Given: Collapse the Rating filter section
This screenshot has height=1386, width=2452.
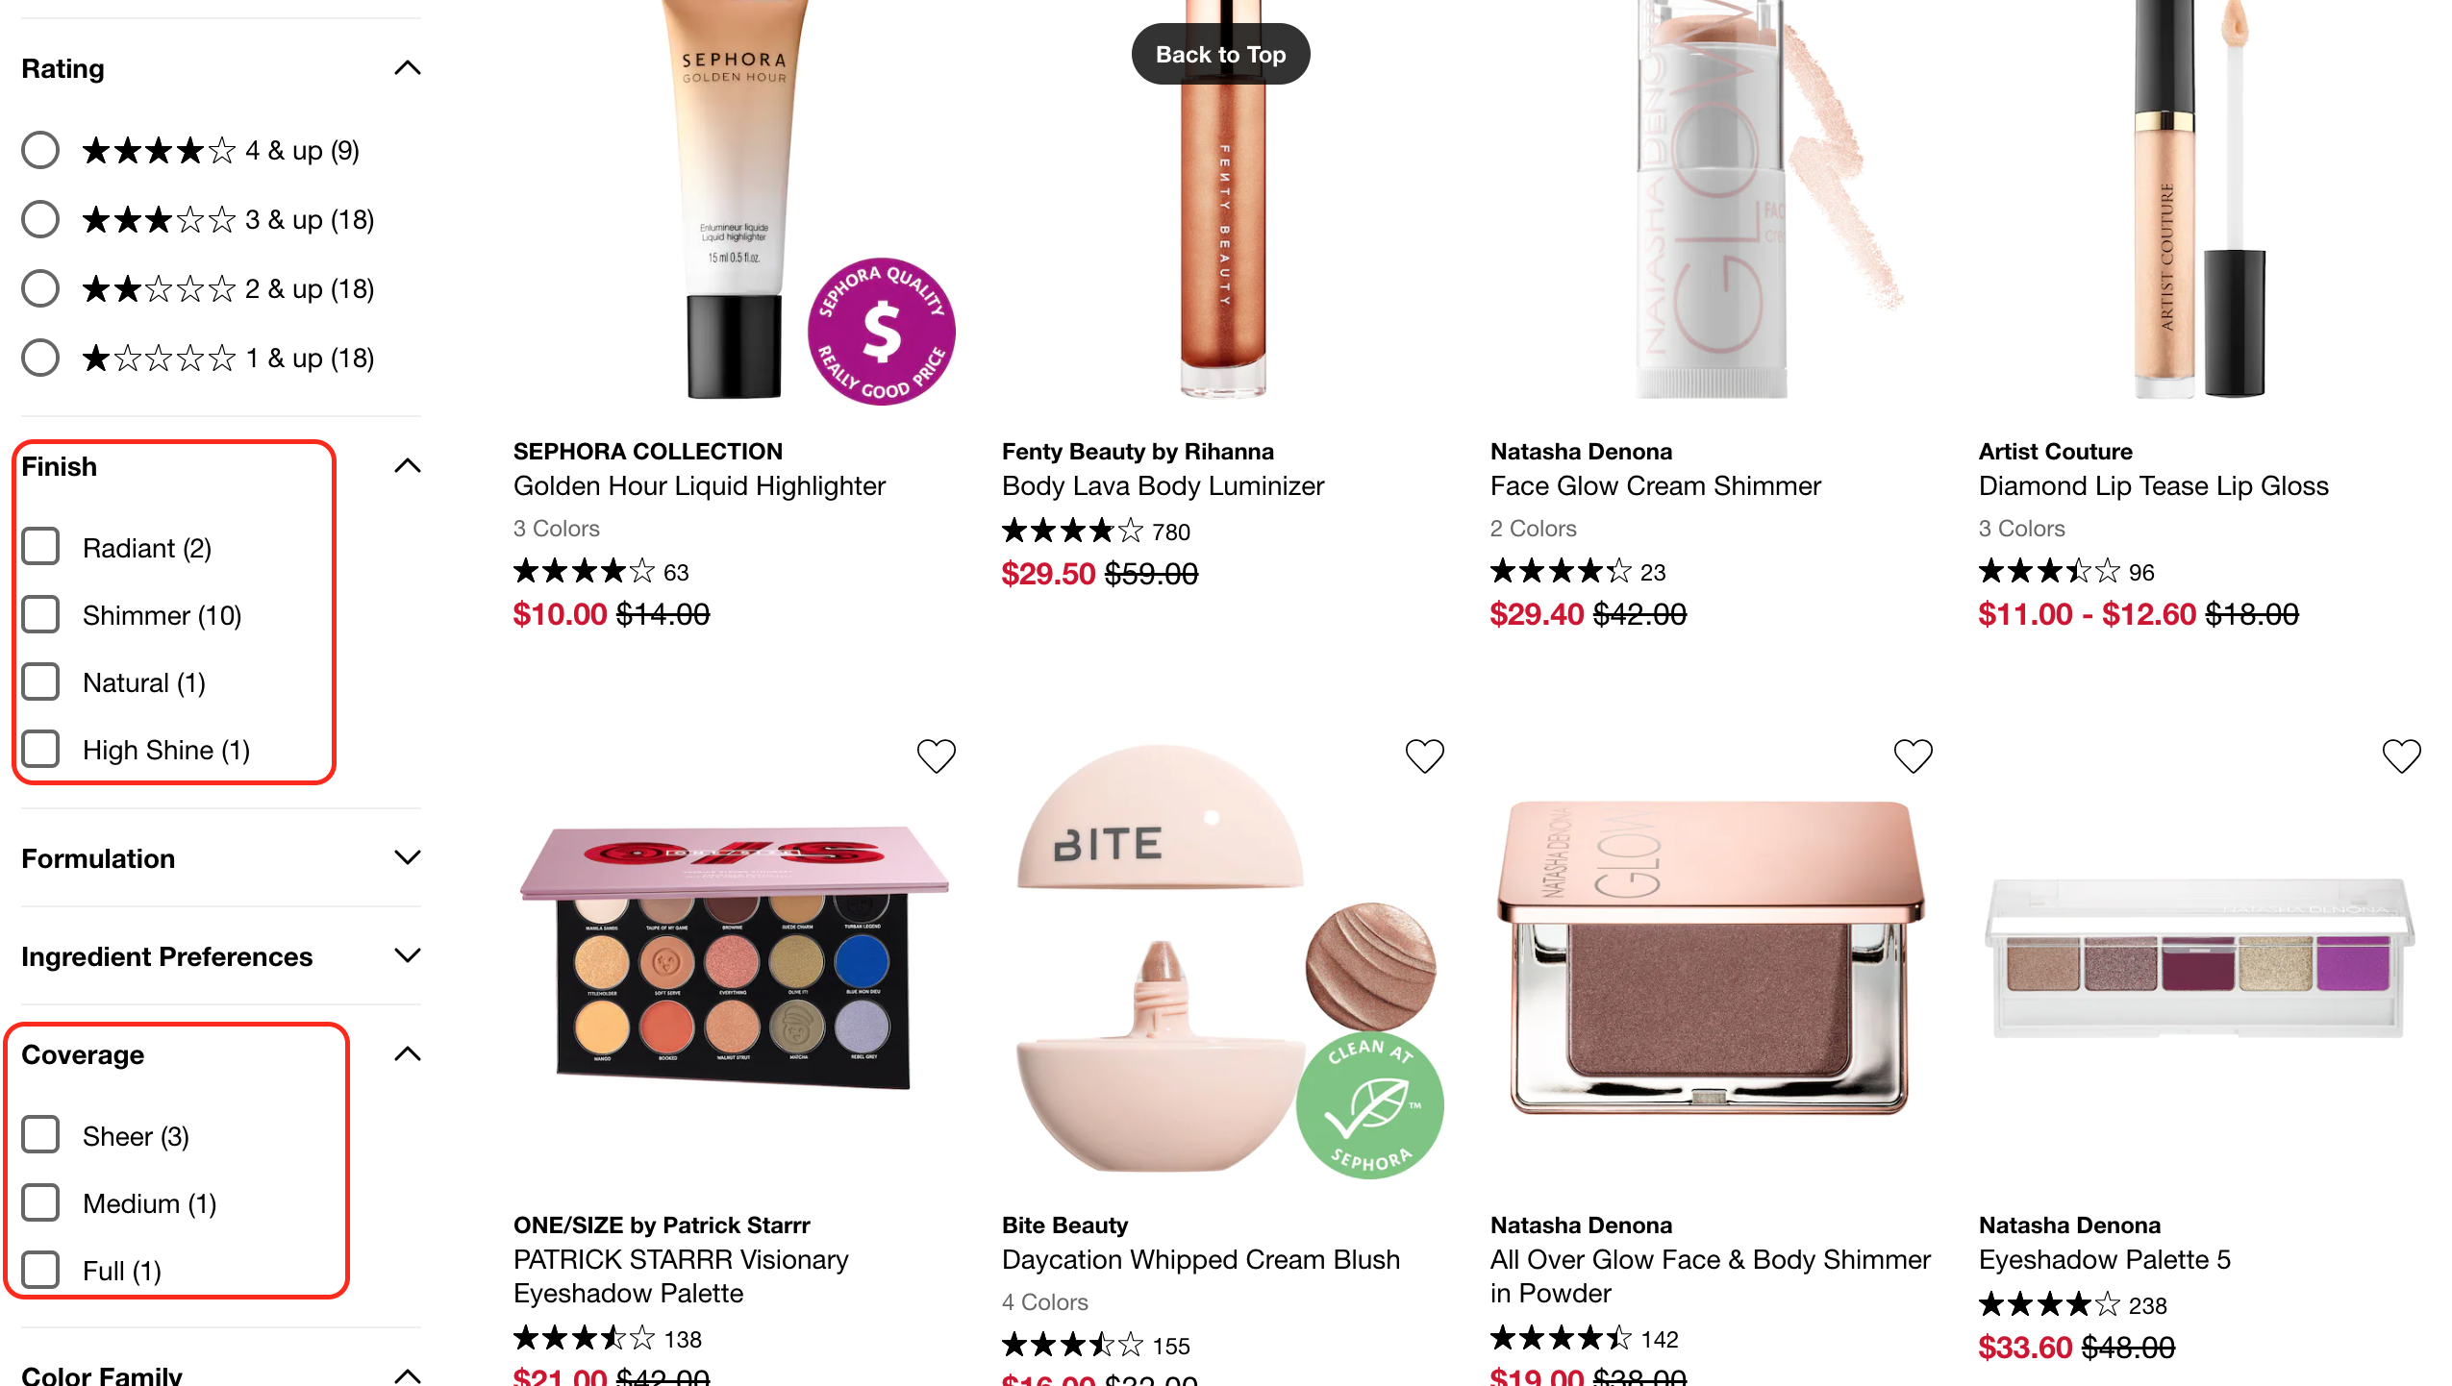Looking at the screenshot, I should [x=408, y=68].
